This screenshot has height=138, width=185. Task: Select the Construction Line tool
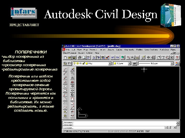click(65, 73)
